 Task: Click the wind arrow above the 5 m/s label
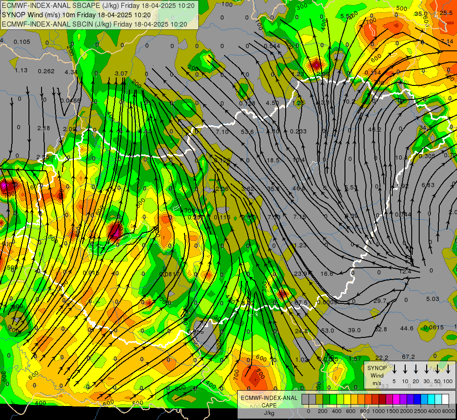(x=394, y=369)
